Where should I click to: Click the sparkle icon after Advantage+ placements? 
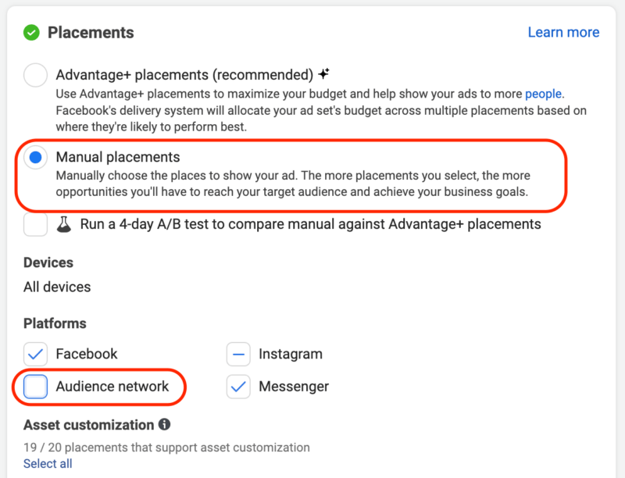click(323, 75)
